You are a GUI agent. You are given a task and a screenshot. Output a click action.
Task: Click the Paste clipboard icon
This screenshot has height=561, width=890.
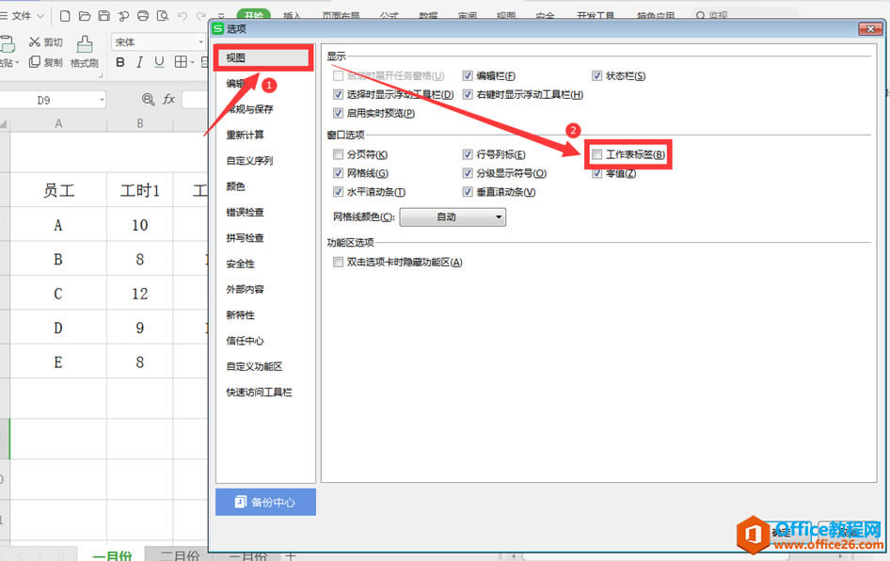7,44
